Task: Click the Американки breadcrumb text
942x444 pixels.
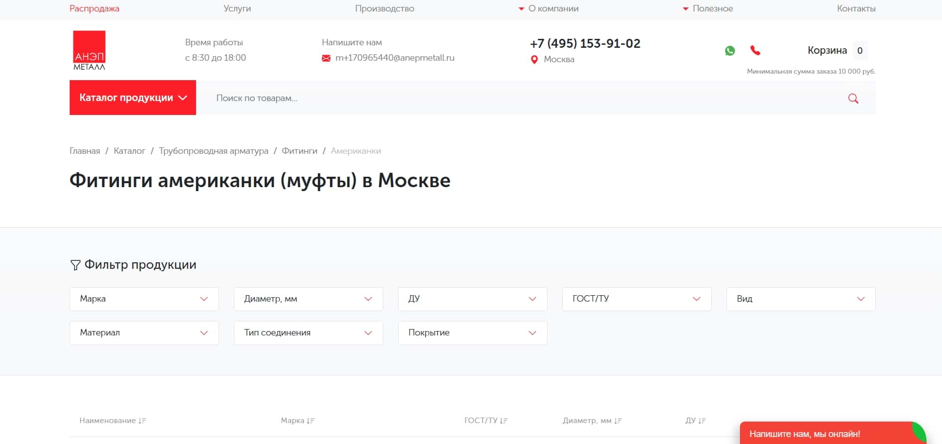Action: tap(356, 151)
